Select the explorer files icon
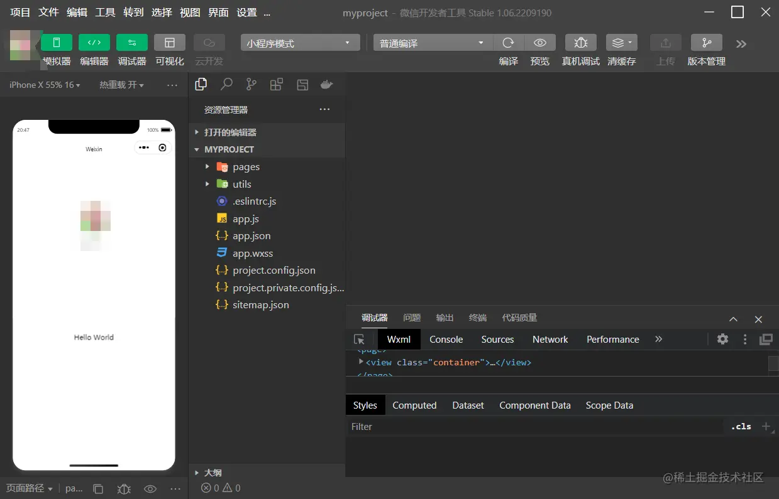Viewport: 779px width, 499px height. coord(201,84)
